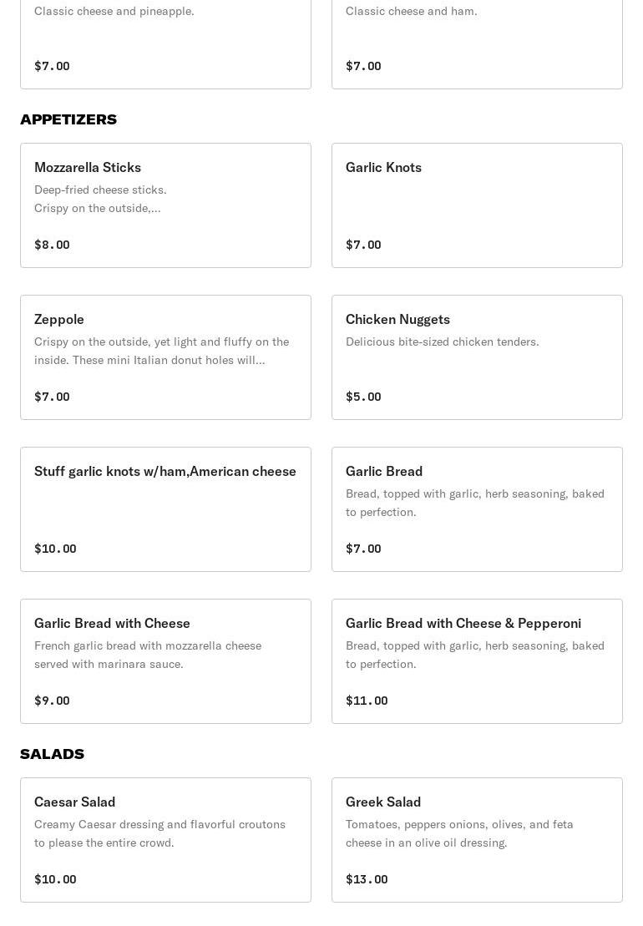The height and width of the screenshot is (926, 643).
Task: Open Stuff garlic knots w/ham, American cheese
Action: (165, 509)
